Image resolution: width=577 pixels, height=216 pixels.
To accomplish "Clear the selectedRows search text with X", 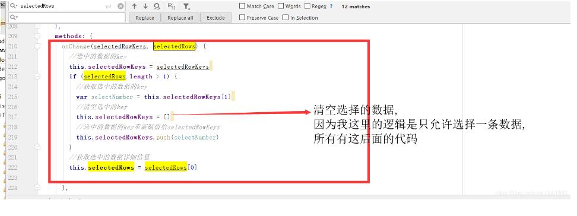I will click(x=121, y=7).
